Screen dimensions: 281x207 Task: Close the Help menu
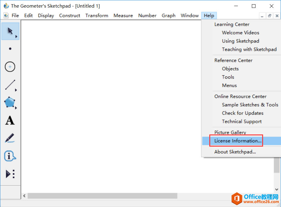pos(209,15)
